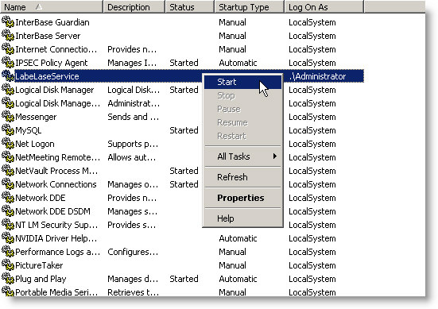Select the InterBase Guardian service name
Viewport: 438px width, 309px height.
[x=52, y=22]
